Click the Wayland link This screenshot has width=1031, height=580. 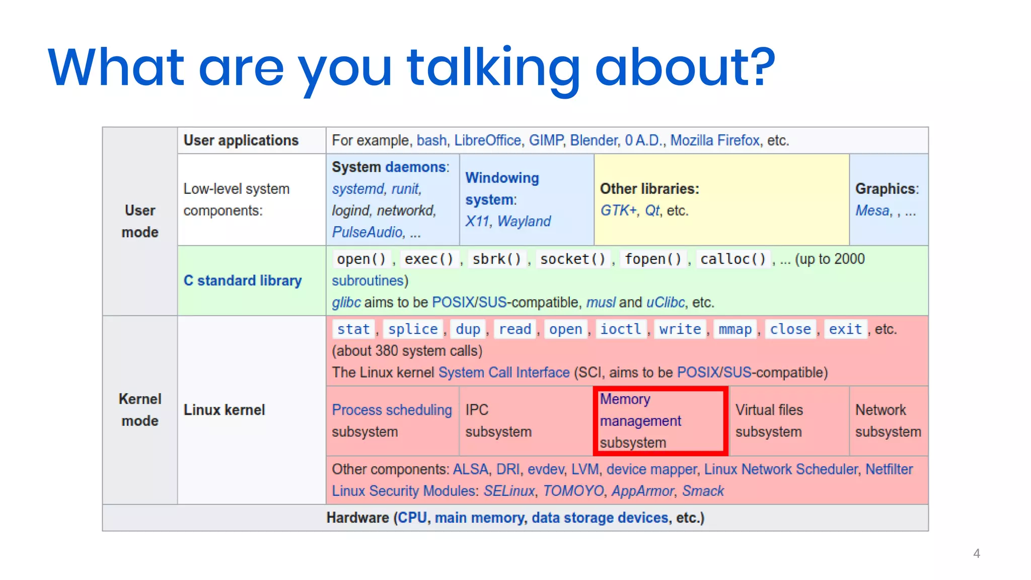point(524,222)
